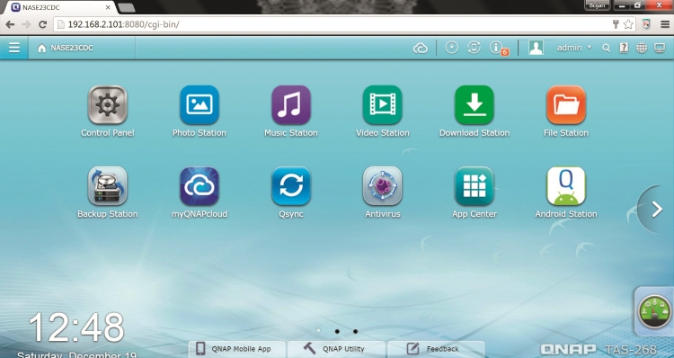Open a new browser tab
The height and width of the screenshot is (358, 674).
(x=126, y=8)
